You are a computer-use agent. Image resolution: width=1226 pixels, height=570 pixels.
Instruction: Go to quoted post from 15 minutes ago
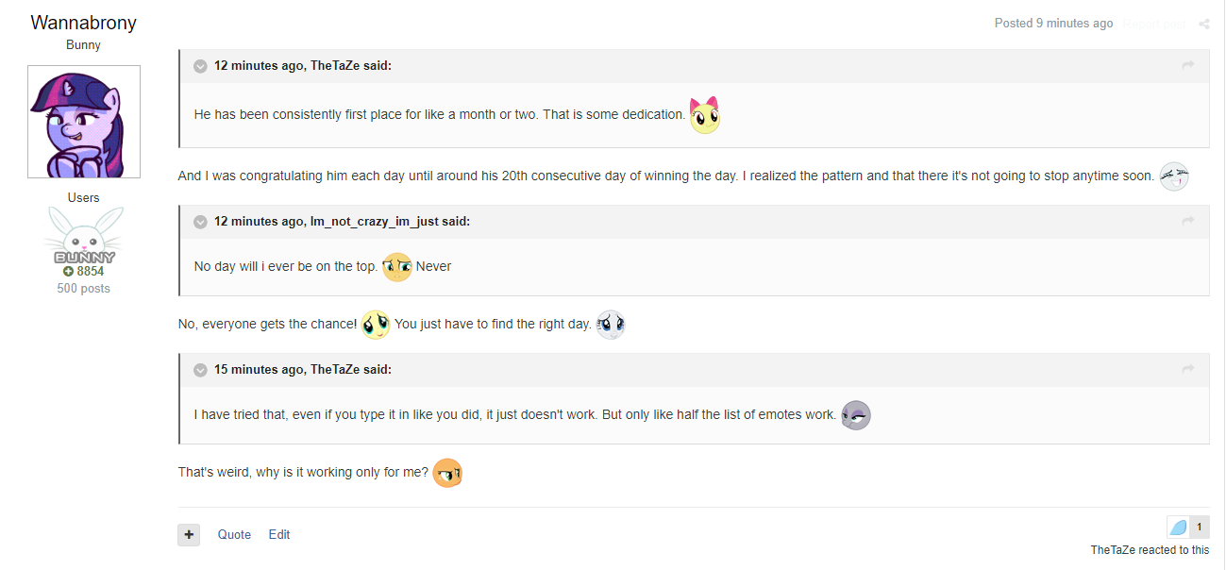tap(1187, 369)
